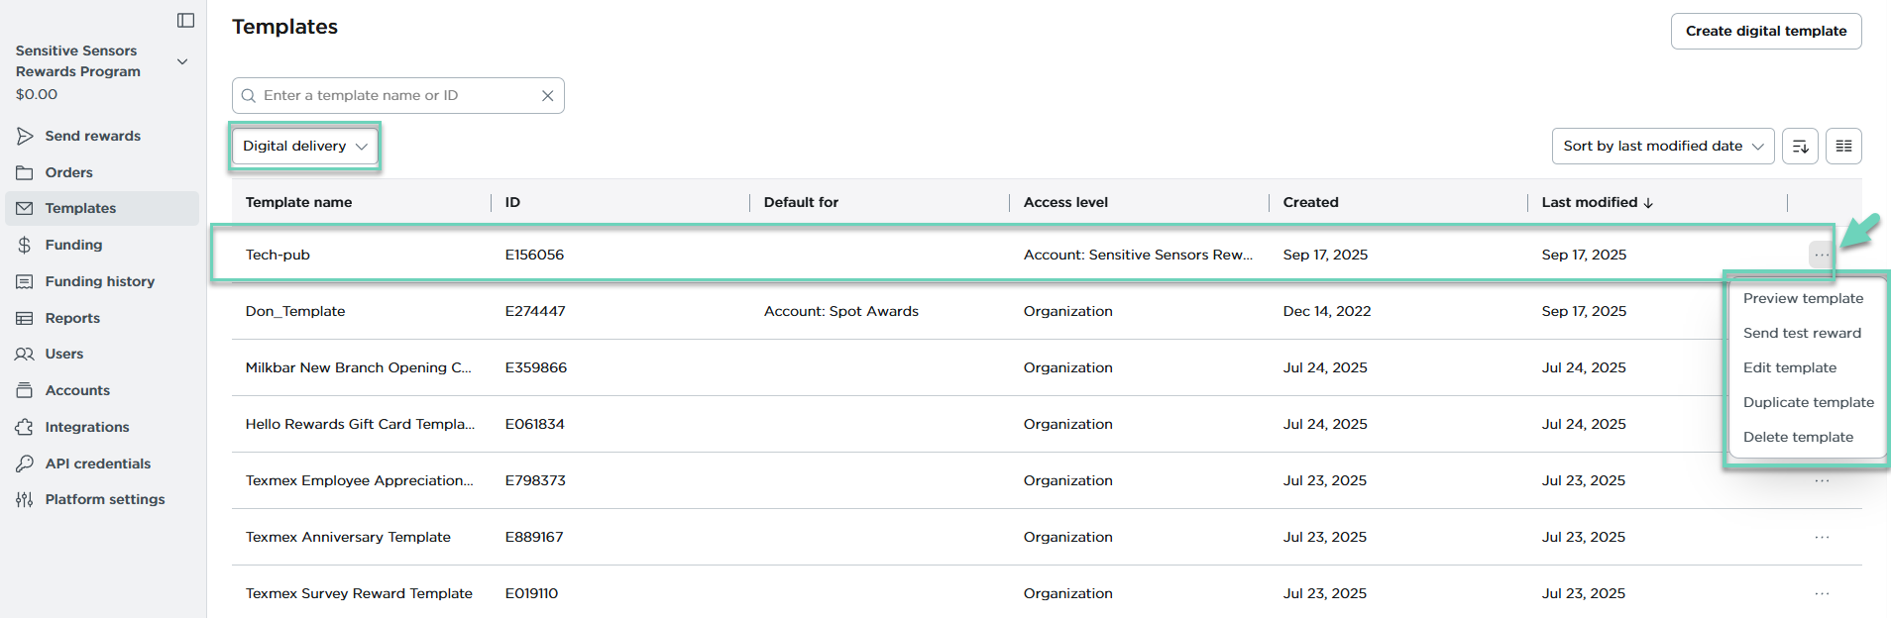The image size is (1891, 618).
Task: Expand Digital delivery filter dropdown
Action: coord(304,147)
